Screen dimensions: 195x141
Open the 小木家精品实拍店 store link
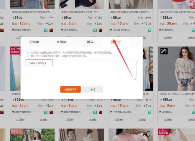pyautogui.click(x=122, y=112)
